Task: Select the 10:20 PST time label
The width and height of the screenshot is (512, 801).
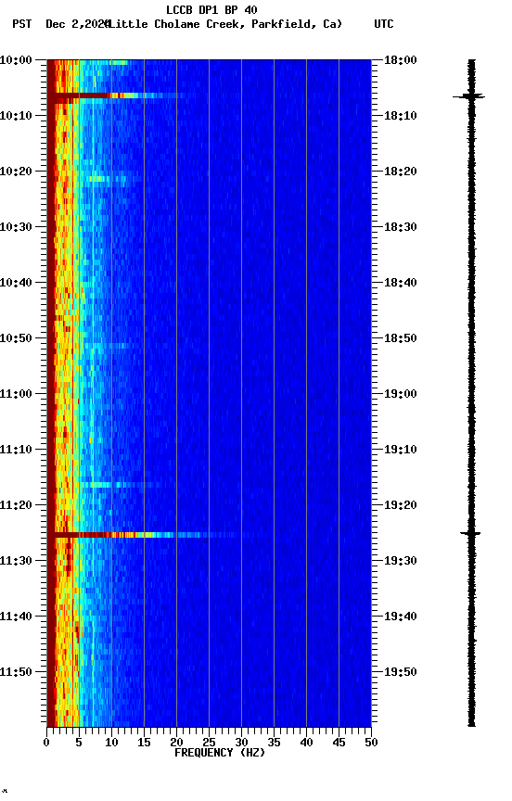Action: (16, 172)
